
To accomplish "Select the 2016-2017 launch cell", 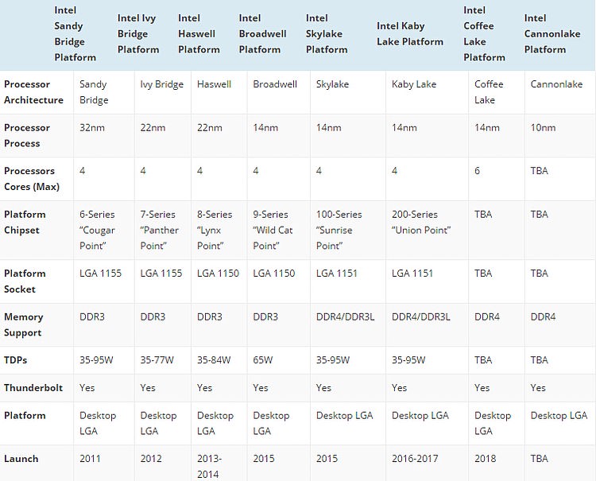I will 415,459.
